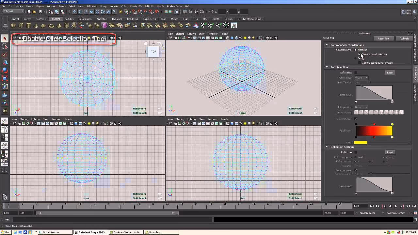Enable the Reflection checkbox

(356, 152)
